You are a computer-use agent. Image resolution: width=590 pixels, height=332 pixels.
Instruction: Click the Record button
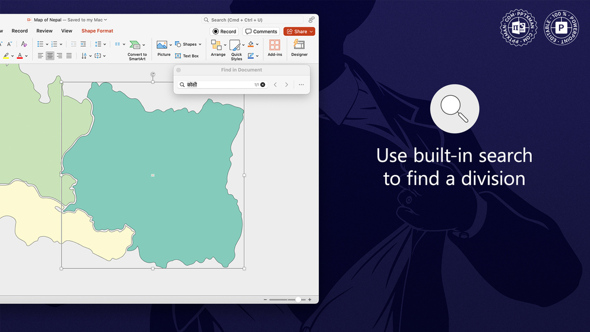coord(224,32)
